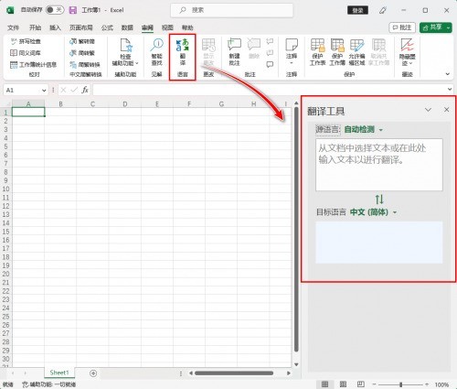This screenshot has width=457, height=389.
Task: Click 允许编辑区域 allow edit ranges
Action: 356,52
